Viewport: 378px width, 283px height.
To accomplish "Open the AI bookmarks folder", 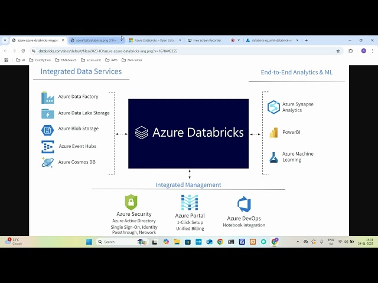I will click(x=21, y=60).
